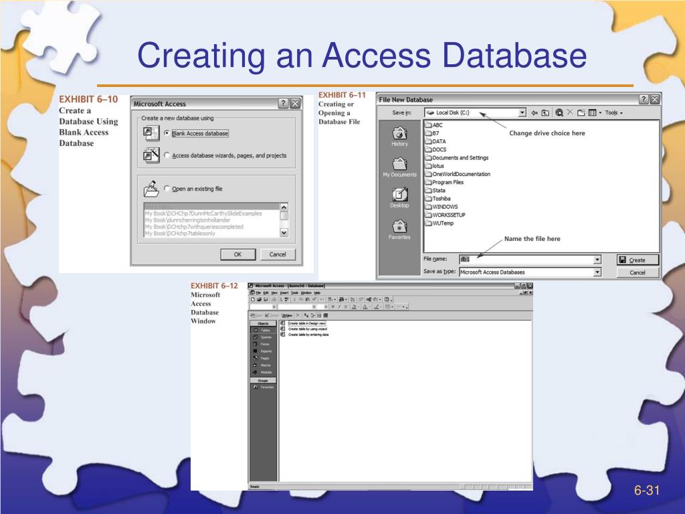Open the History places shortcut
Screen dimensions: 685x514
click(x=399, y=137)
